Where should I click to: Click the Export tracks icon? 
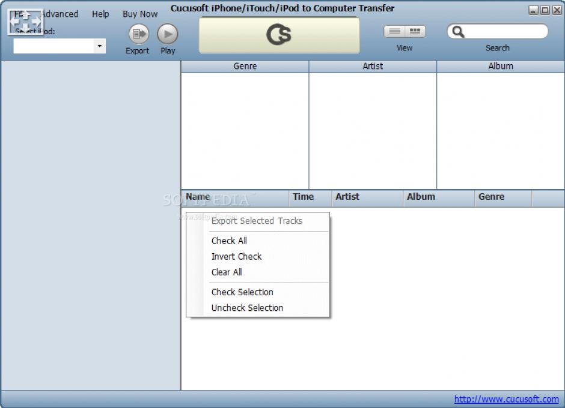coord(139,34)
